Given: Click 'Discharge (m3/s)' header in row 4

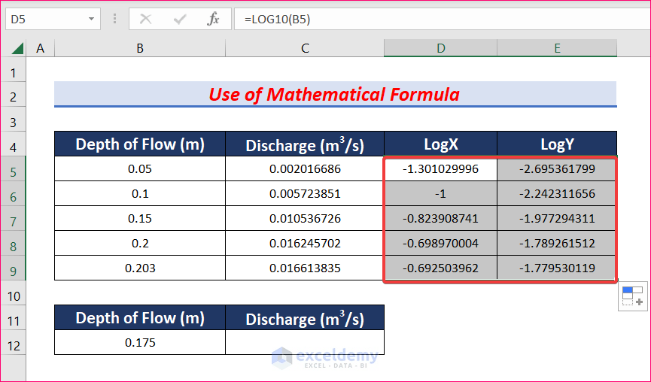Looking at the screenshot, I should pyautogui.click(x=305, y=144).
